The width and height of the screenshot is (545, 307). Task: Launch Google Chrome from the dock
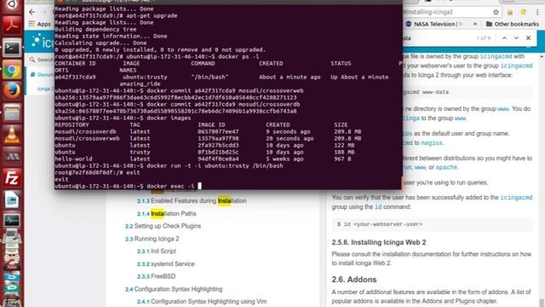click(12, 70)
